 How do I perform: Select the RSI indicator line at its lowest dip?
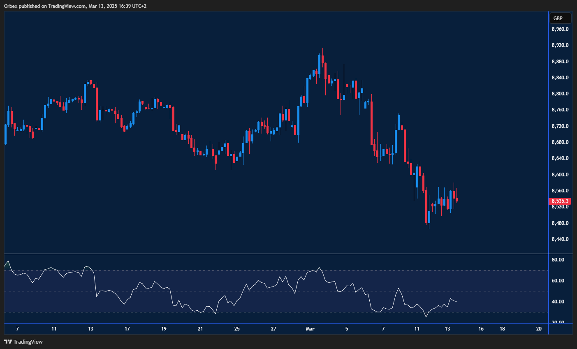[426, 317]
